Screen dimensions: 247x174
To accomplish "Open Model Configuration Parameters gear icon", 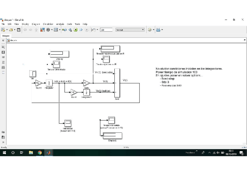I will click(48, 30).
